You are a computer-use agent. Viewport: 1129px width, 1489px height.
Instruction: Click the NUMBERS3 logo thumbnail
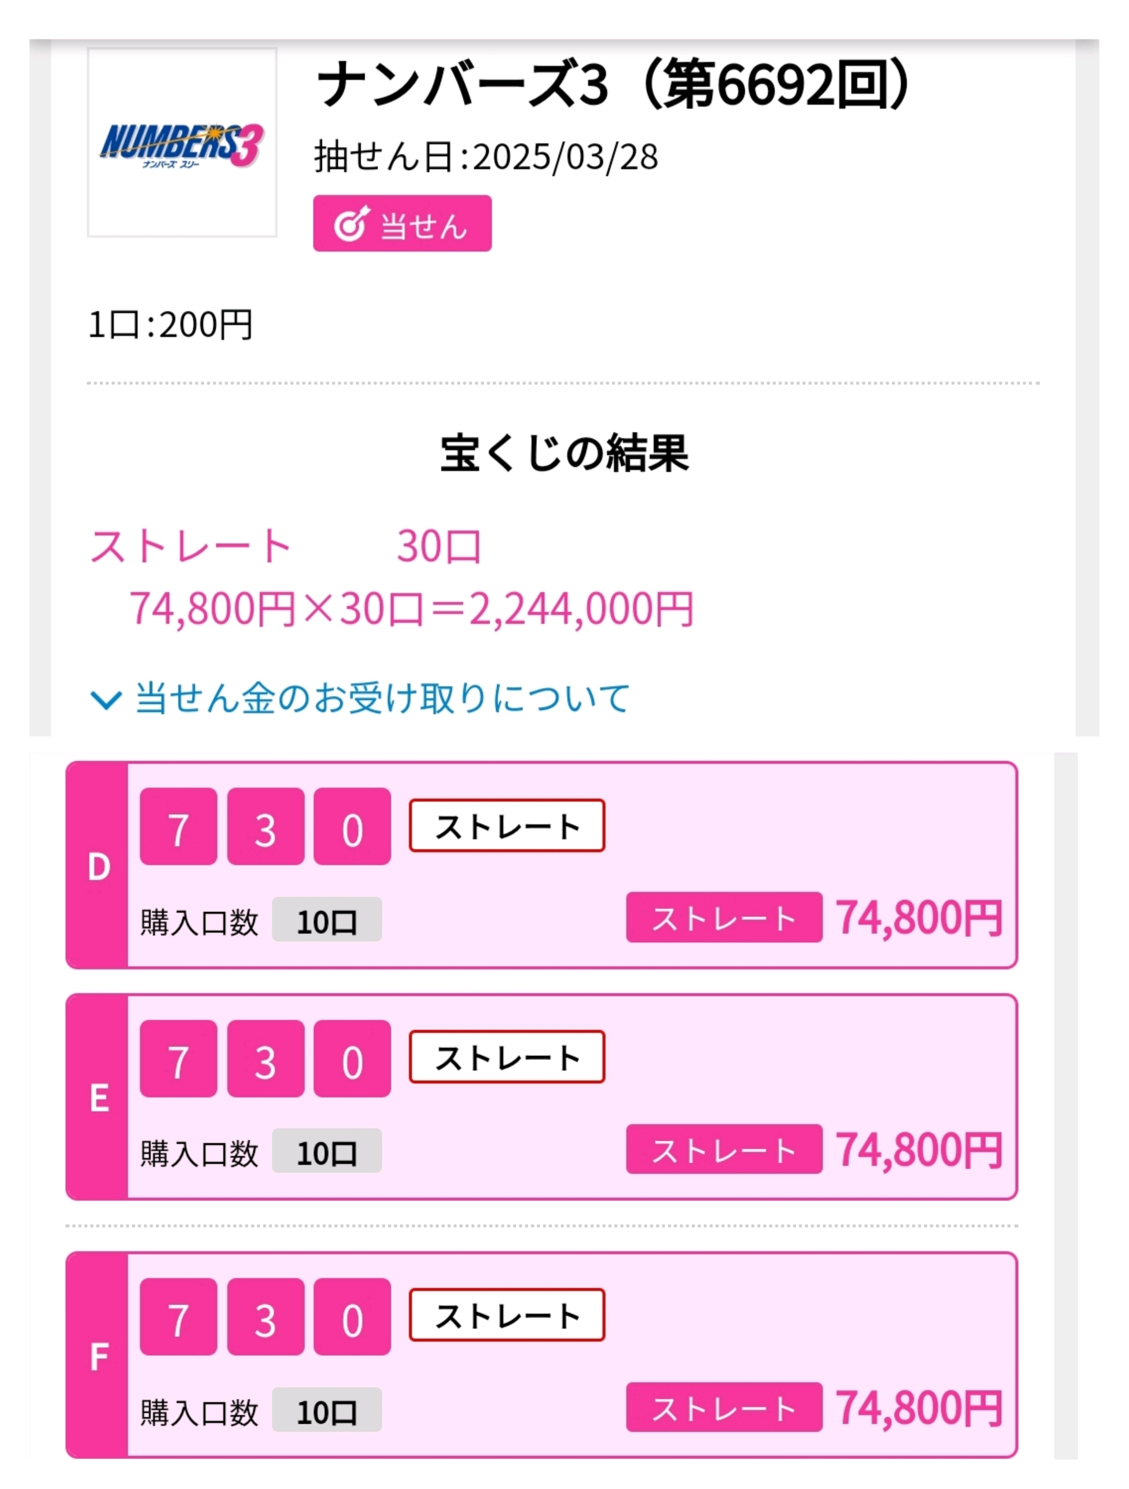point(182,142)
